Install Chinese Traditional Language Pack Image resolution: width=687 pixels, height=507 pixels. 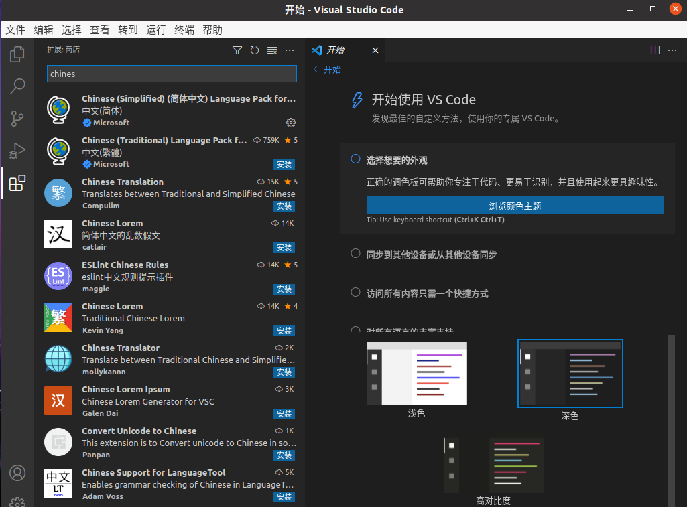pyautogui.click(x=284, y=165)
